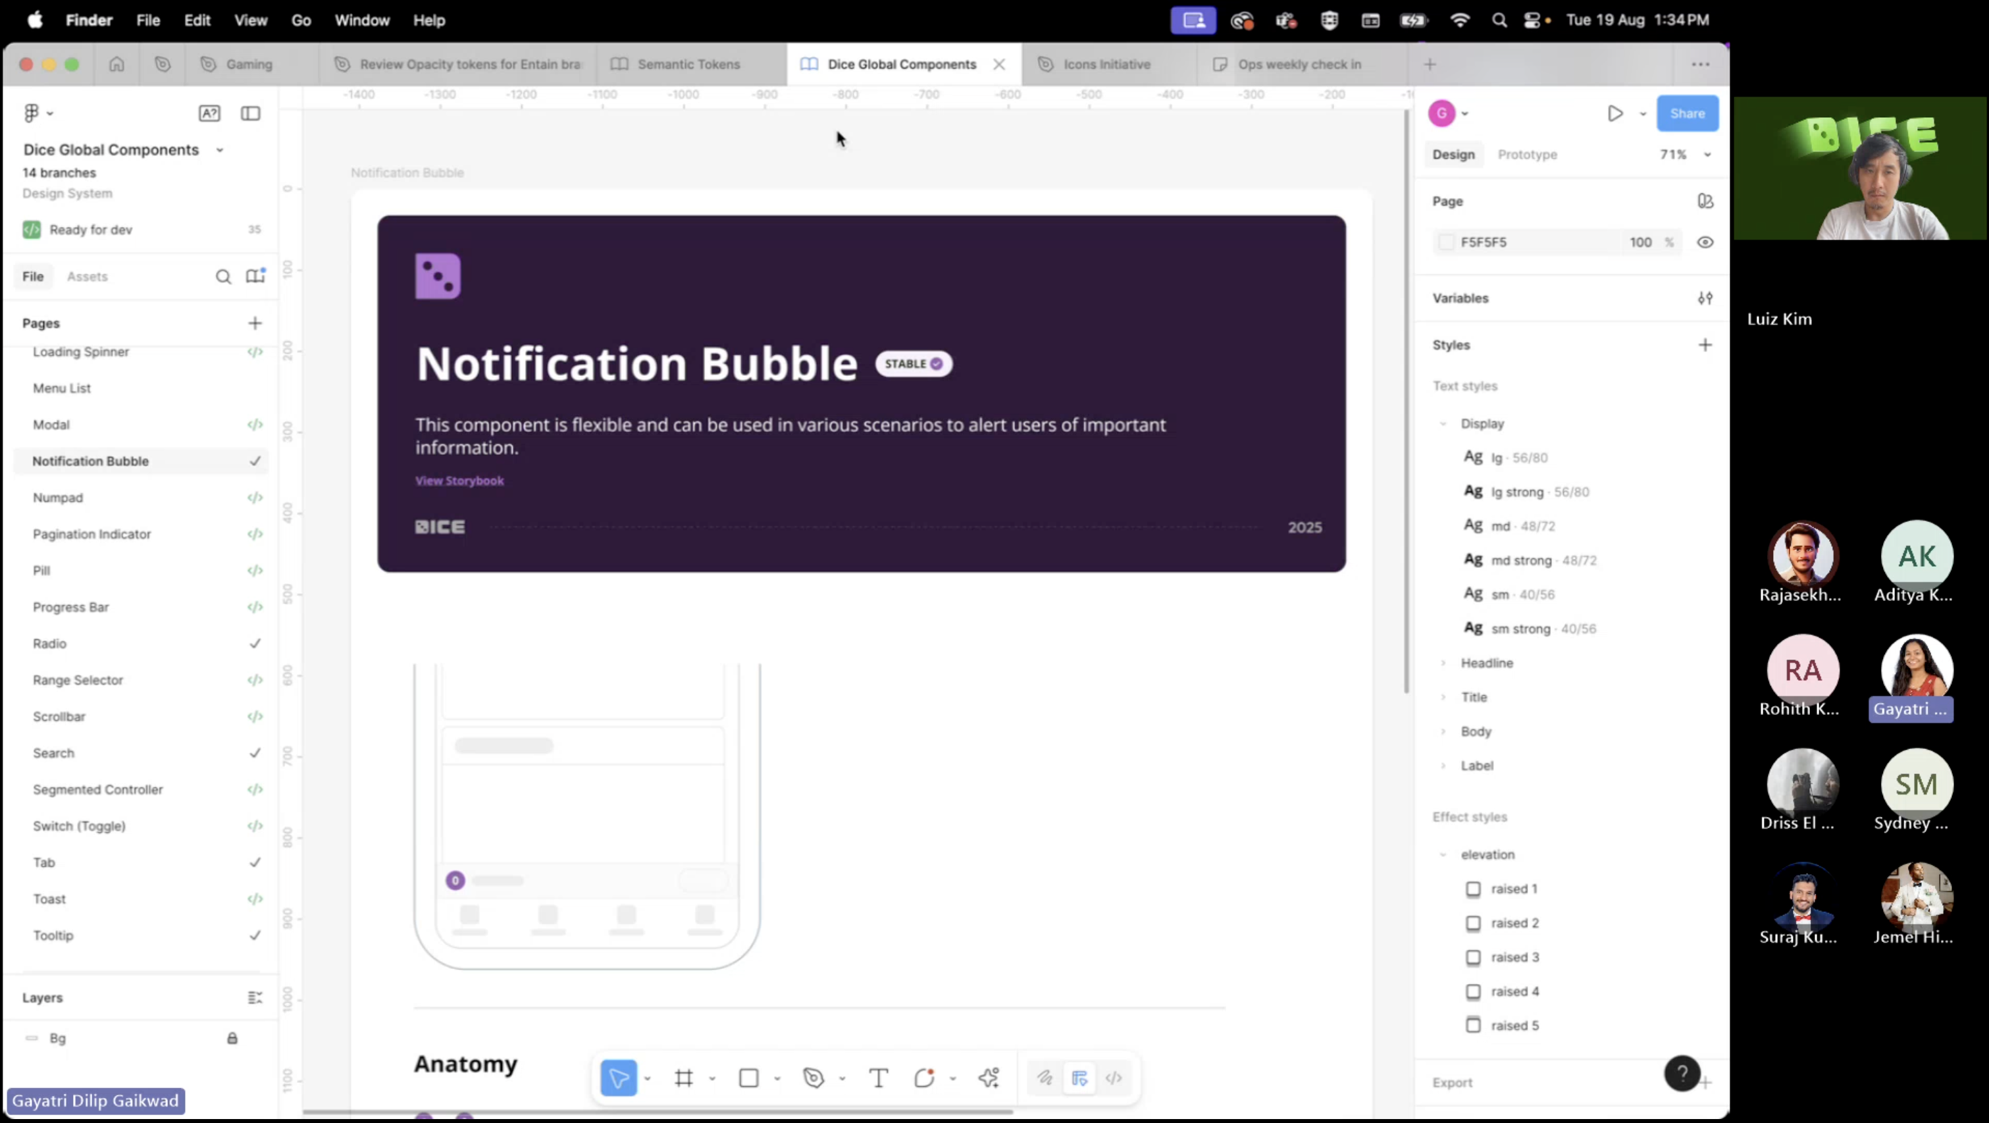Click the blue Share button

pyautogui.click(x=1686, y=113)
